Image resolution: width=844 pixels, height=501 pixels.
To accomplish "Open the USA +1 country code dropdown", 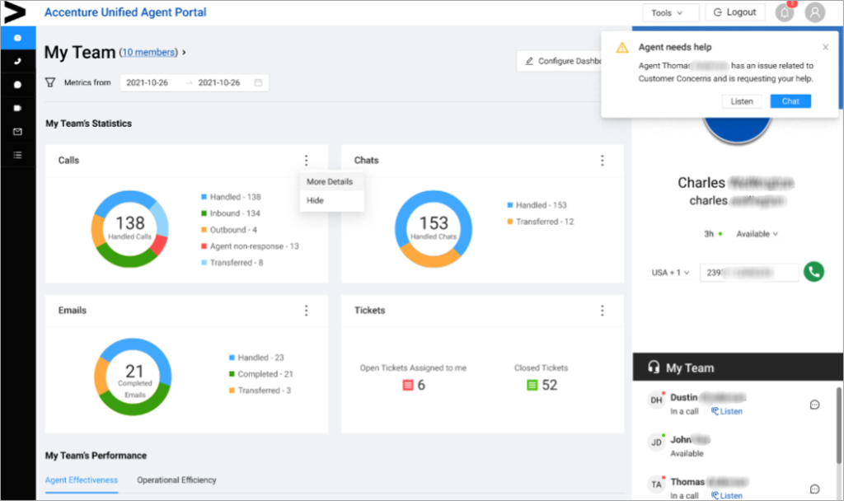I will 669,272.
